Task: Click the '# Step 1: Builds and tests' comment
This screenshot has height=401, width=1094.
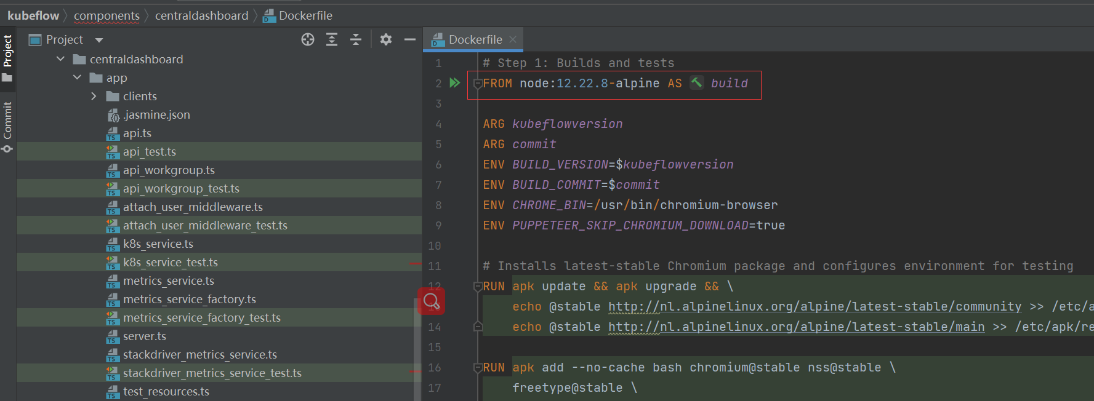Action: point(579,63)
